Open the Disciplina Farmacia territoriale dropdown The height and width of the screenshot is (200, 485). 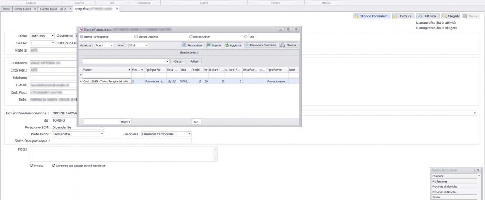pos(166,134)
